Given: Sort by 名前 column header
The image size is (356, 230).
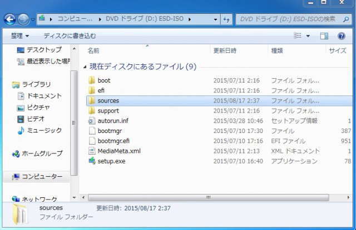Looking at the screenshot, I should [x=93, y=50].
